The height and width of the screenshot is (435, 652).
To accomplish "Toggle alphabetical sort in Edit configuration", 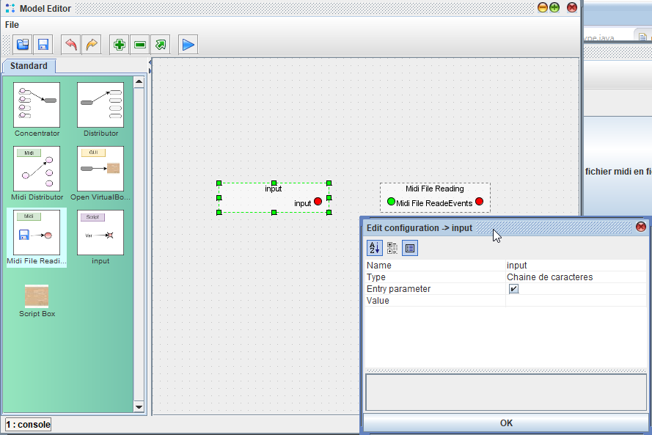I will point(374,248).
